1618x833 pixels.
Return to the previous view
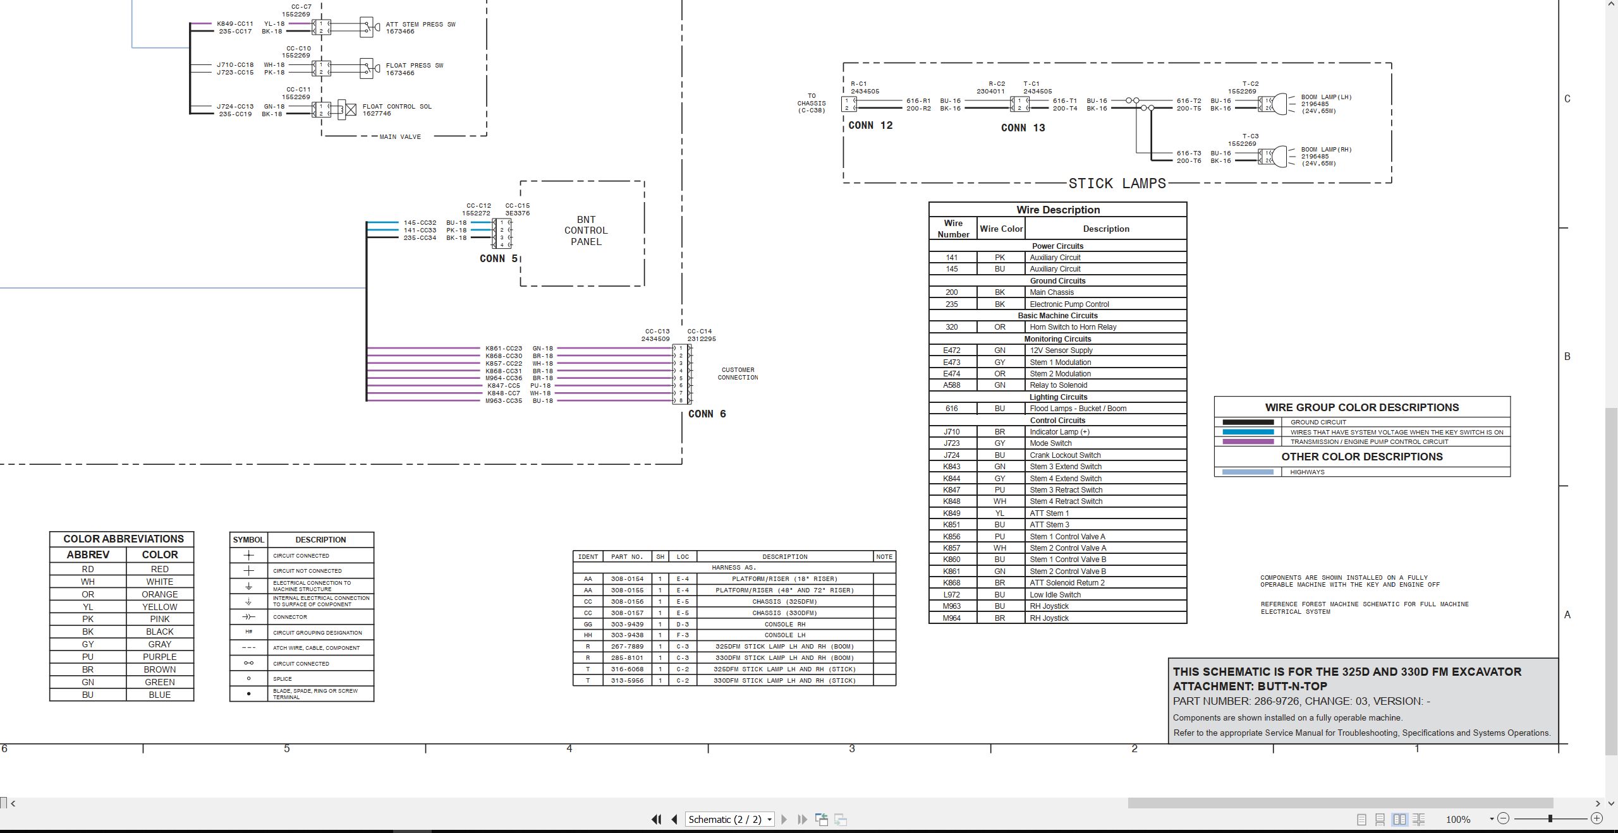pos(822,819)
